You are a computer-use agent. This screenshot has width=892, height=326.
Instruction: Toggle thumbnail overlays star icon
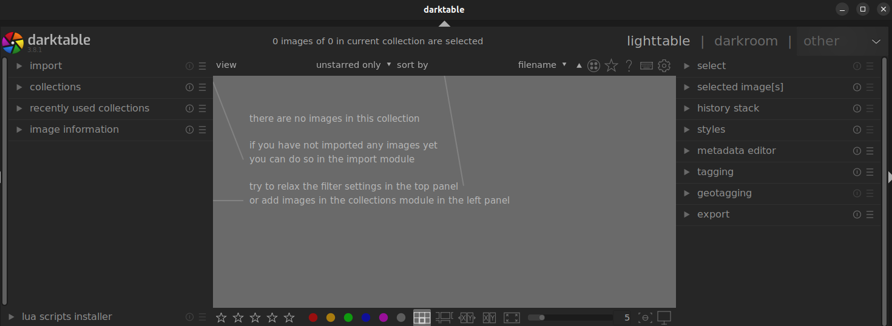point(611,65)
